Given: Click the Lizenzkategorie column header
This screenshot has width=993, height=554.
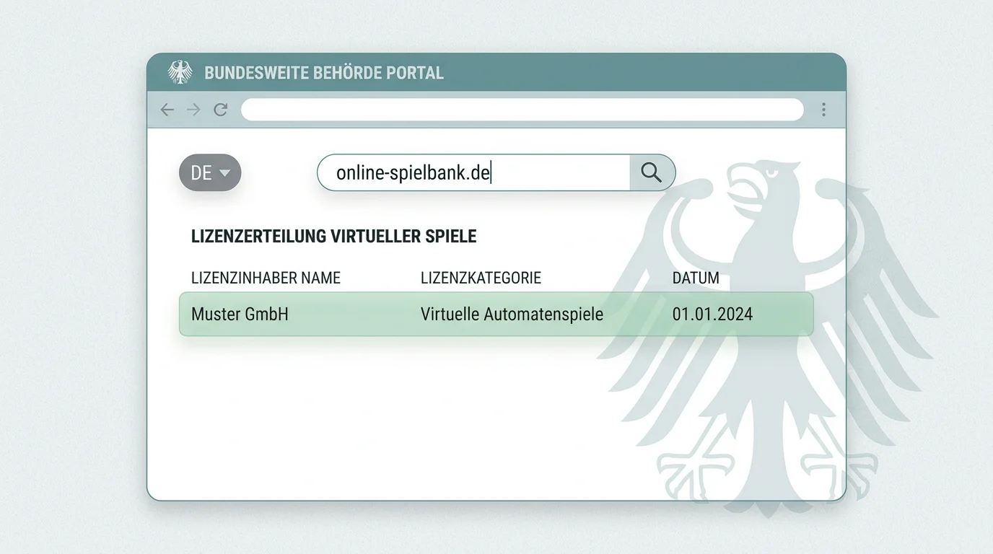Looking at the screenshot, I should point(481,278).
